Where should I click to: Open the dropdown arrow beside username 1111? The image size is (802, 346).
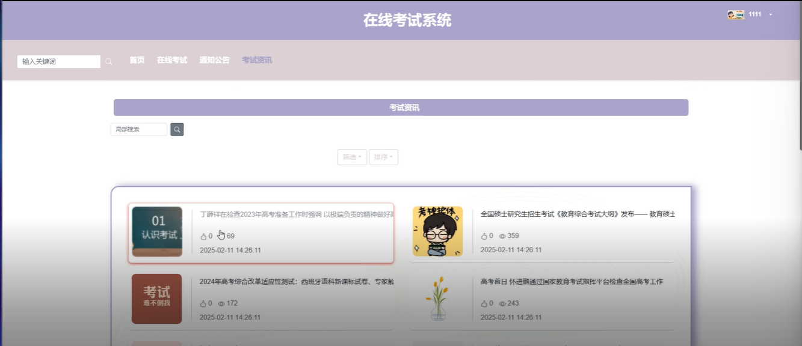[771, 14]
